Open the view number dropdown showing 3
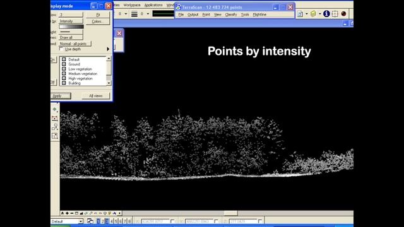 tap(71, 15)
